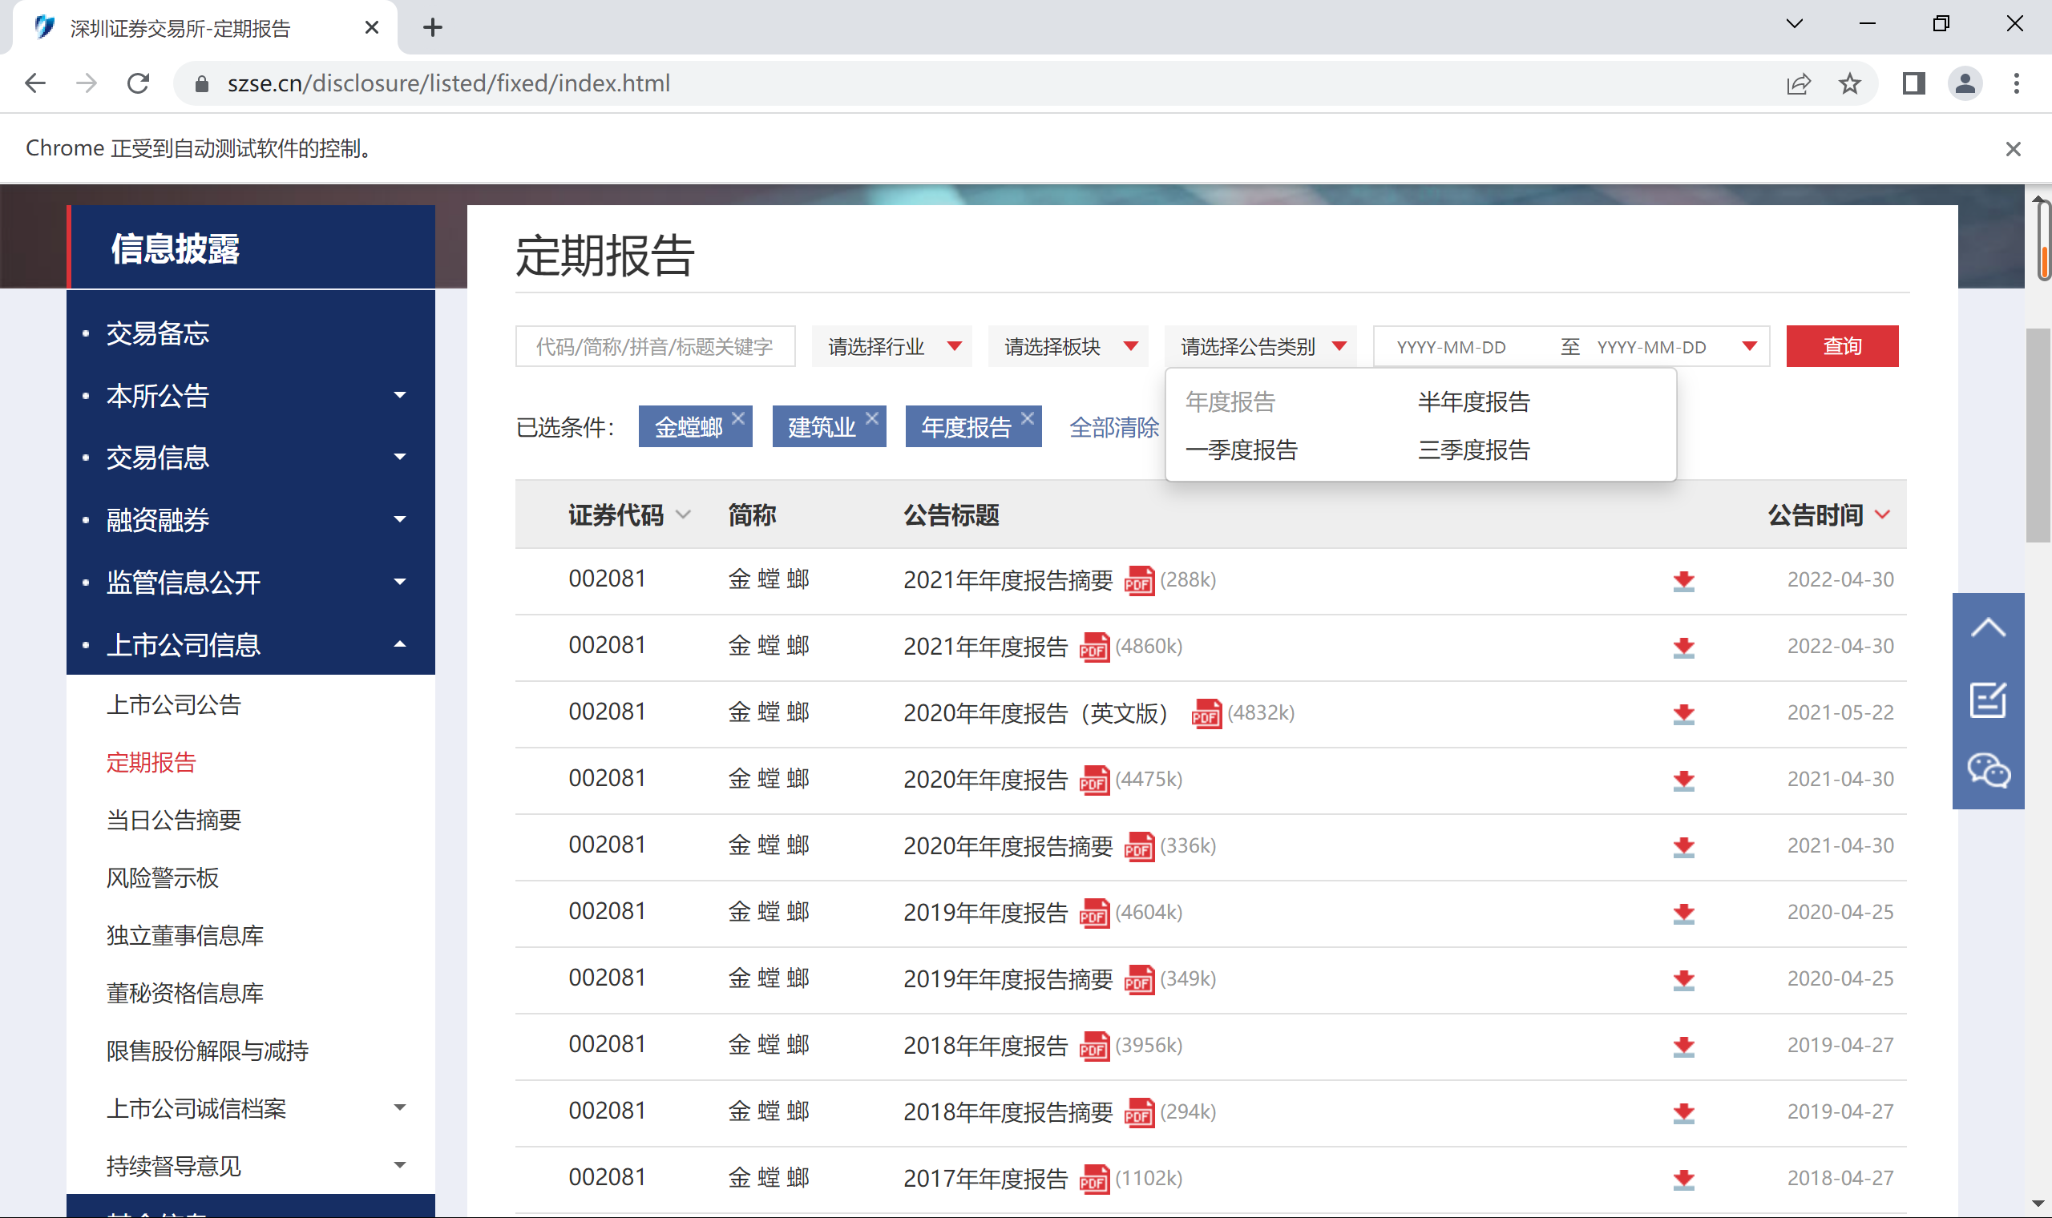
Task: Open 独立董事信息库 sidebar item
Action: click(184, 935)
